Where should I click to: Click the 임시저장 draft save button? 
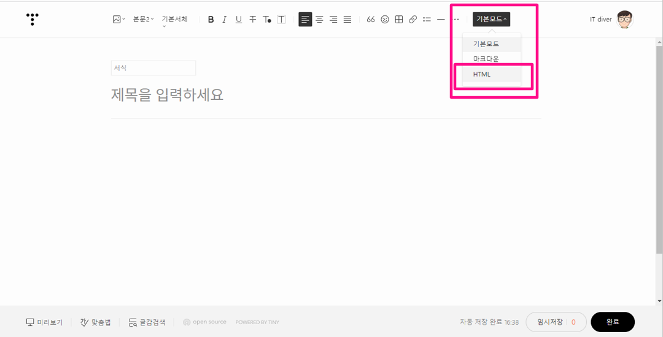tap(556, 322)
